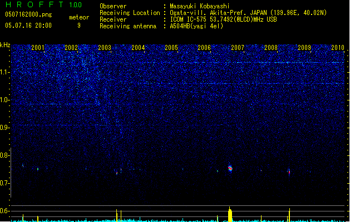Click the date stamp 05.07.16 20:00

click(28, 26)
